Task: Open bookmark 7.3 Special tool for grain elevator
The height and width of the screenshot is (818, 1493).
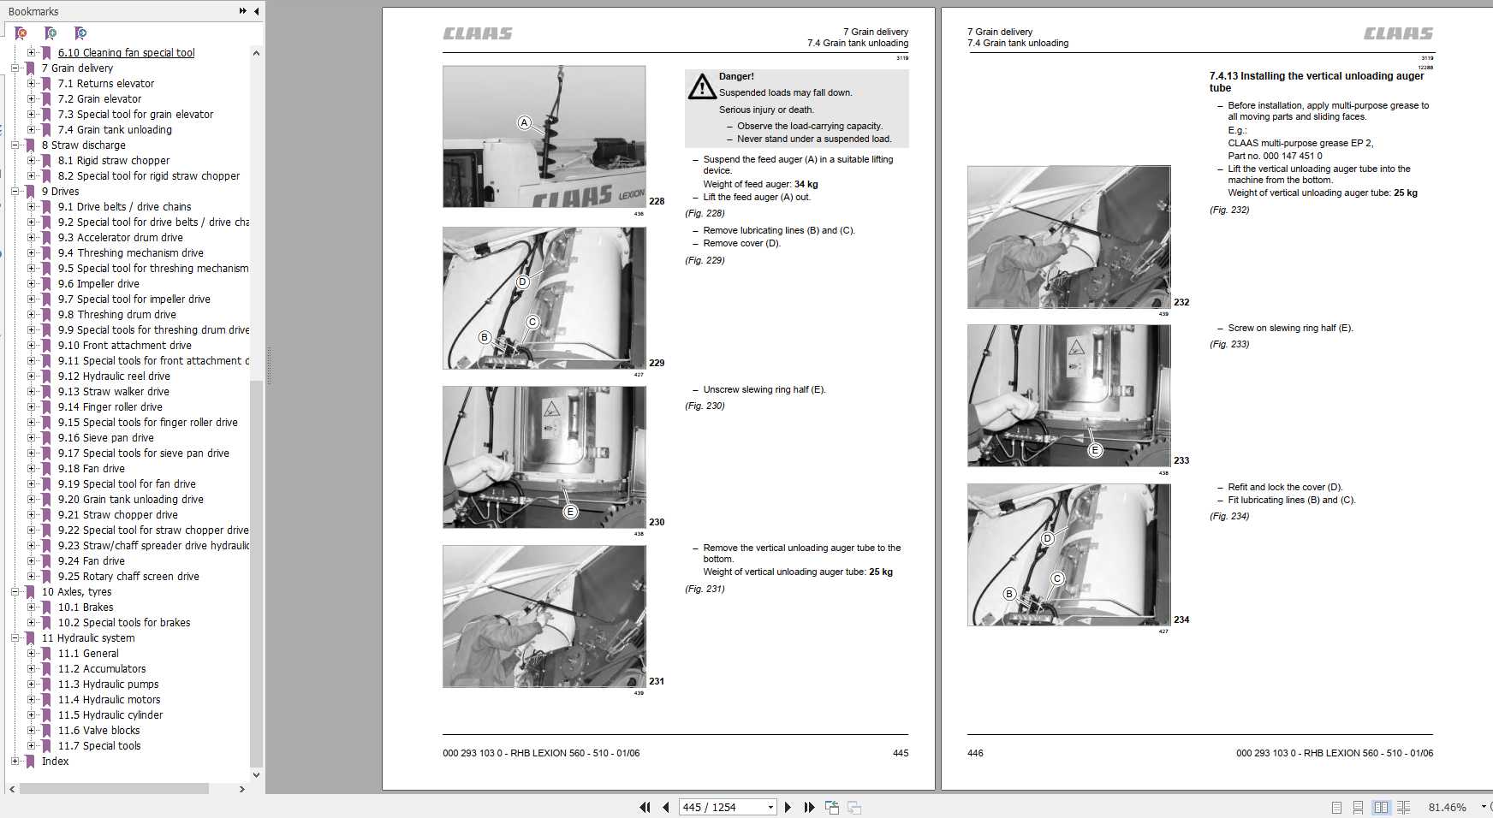Action: click(135, 115)
